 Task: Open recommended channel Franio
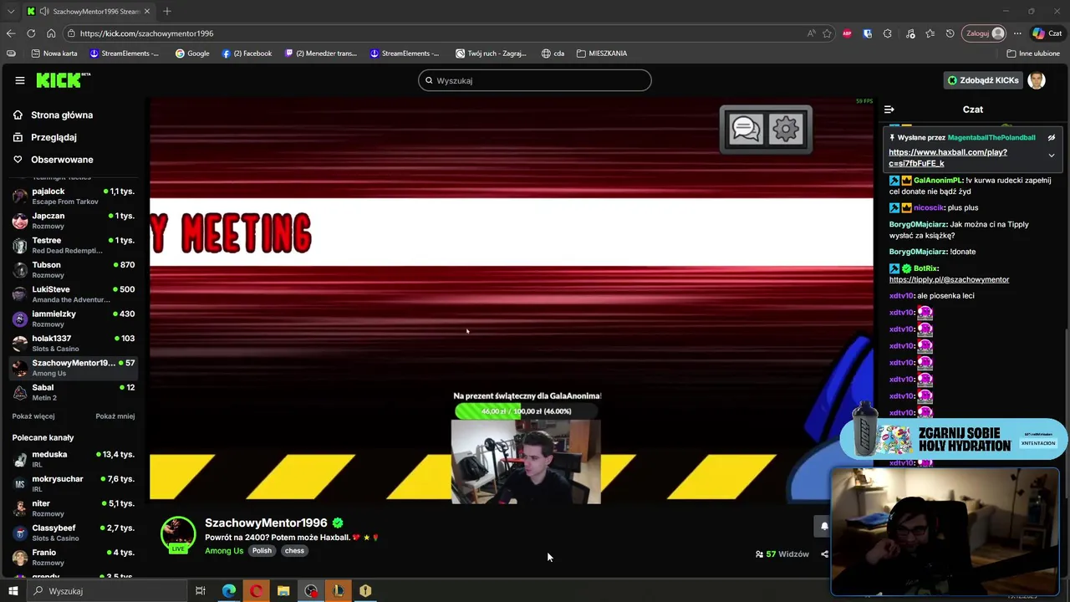tap(74, 557)
